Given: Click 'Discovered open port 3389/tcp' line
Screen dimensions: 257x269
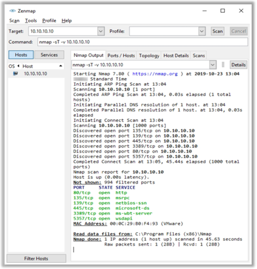Looking at the screenshot, I should pos(135,146).
